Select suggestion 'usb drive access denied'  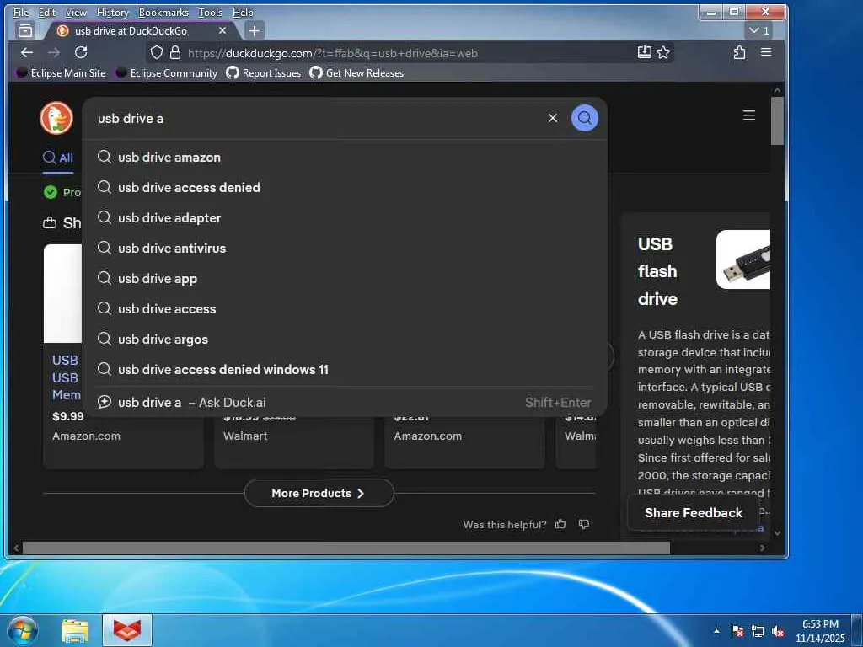tap(346, 187)
